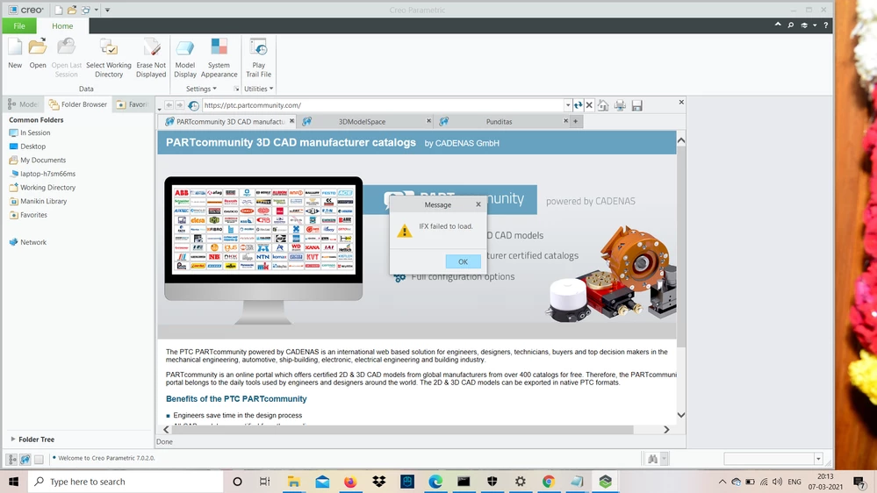The height and width of the screenshot is (493, 877).
Task: Click the status bar binoculars find icon
Action: point(653,459)
